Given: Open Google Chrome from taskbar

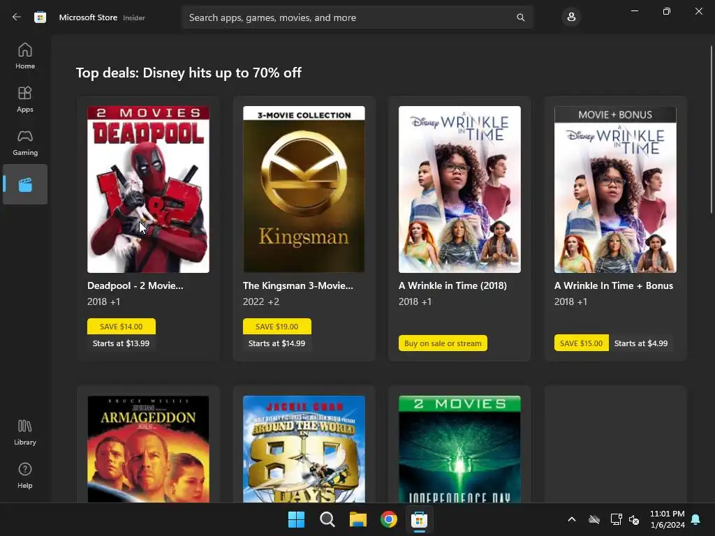Looking at the screenshot, I should (388, 519).
